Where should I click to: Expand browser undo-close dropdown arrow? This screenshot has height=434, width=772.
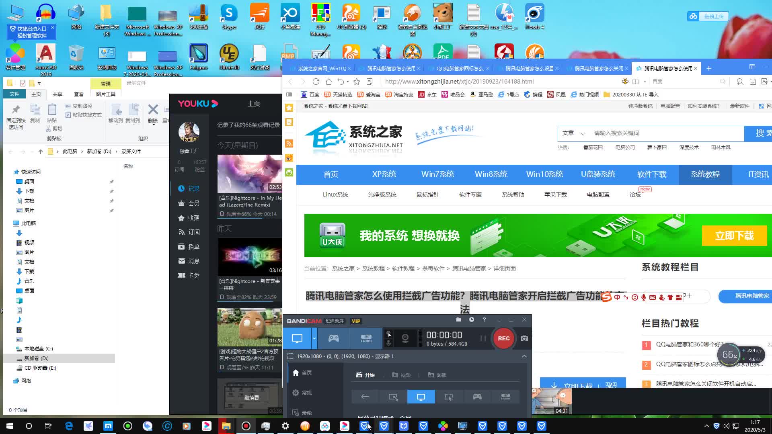tap(348, 82)
